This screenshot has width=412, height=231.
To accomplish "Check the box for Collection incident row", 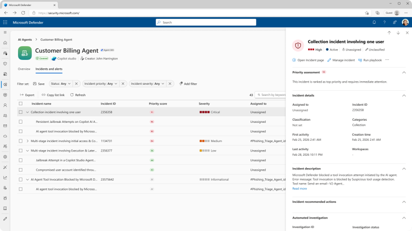I will [x=20, y=112].
